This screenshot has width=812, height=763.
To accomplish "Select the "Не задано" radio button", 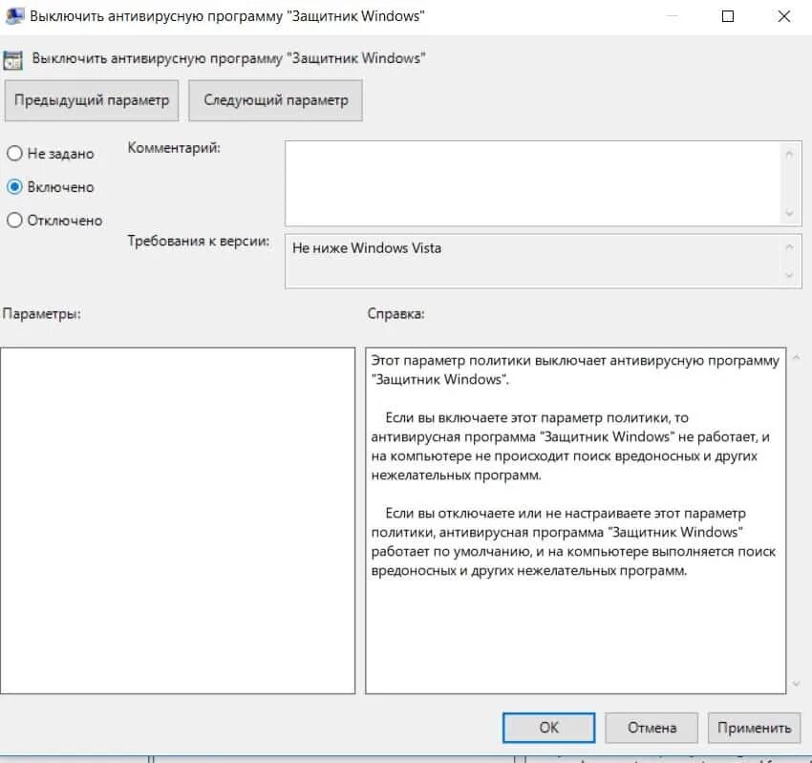I will click(14, 153).
